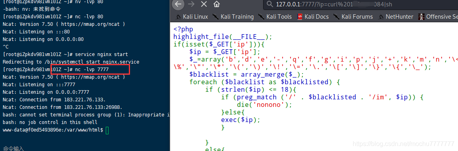Click the browser forward arrow

[191, 4]
